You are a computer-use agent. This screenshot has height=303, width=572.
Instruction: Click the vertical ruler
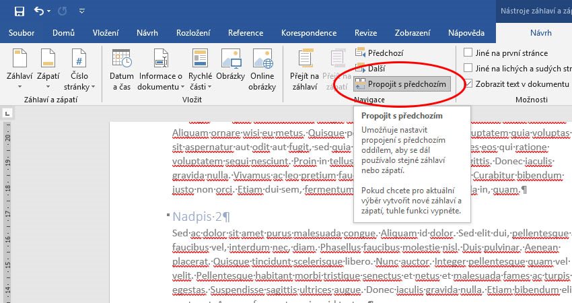click(x=7, y=213)
